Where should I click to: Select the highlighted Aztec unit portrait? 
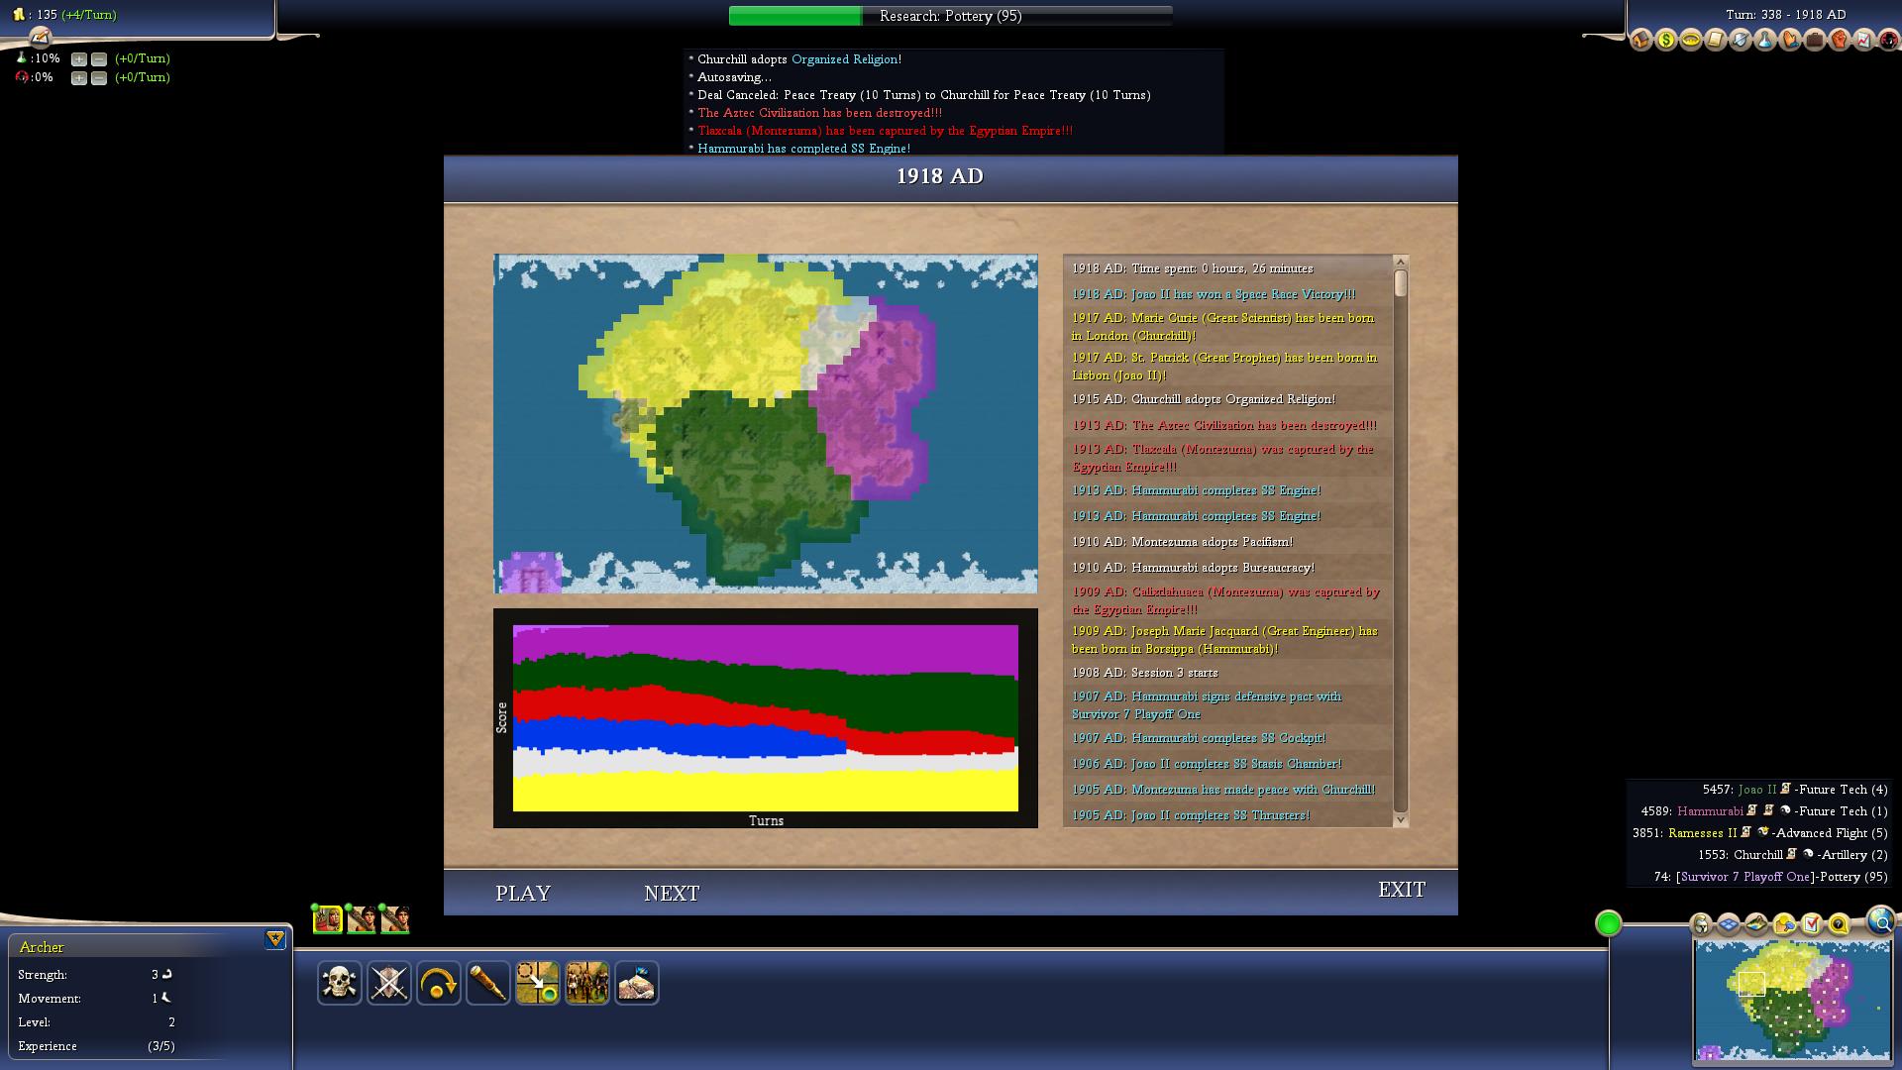coord(328,919)
